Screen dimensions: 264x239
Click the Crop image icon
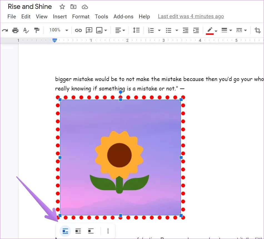(x=258, y=30)
